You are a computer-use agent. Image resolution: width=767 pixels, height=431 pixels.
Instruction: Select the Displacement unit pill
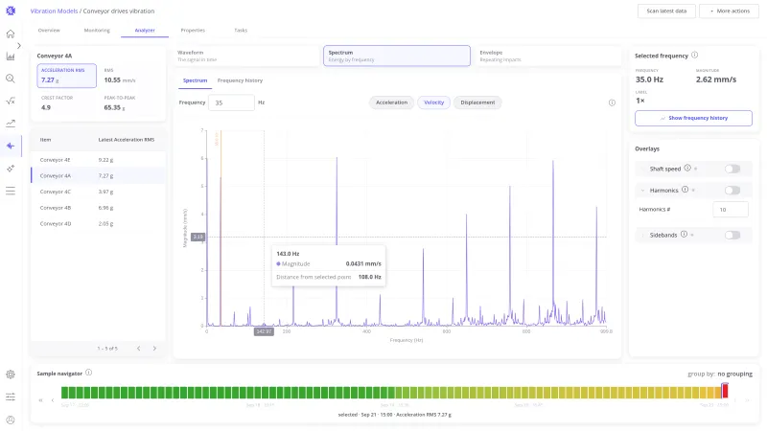point(477,102)
